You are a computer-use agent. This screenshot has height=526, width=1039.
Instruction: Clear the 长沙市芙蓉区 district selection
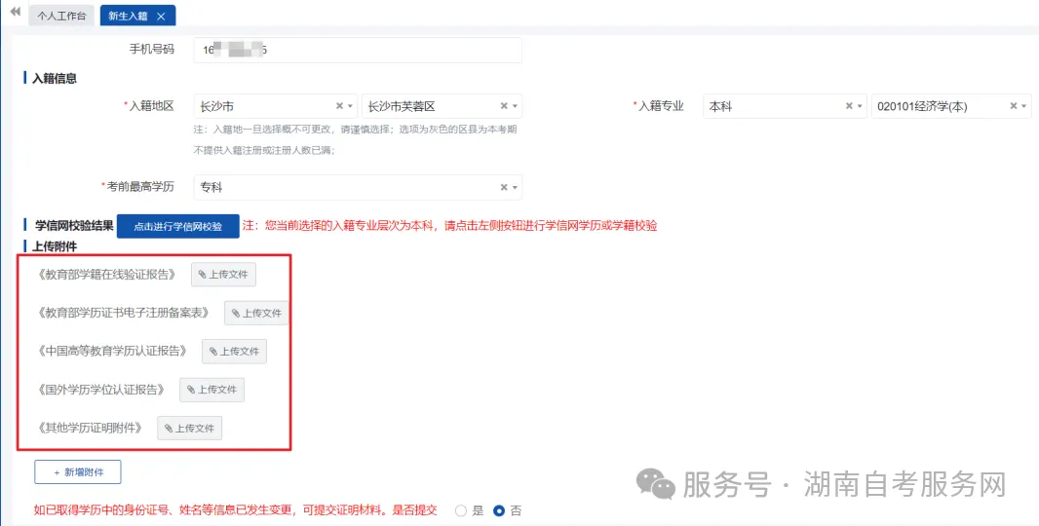click(x=504, y=106)
